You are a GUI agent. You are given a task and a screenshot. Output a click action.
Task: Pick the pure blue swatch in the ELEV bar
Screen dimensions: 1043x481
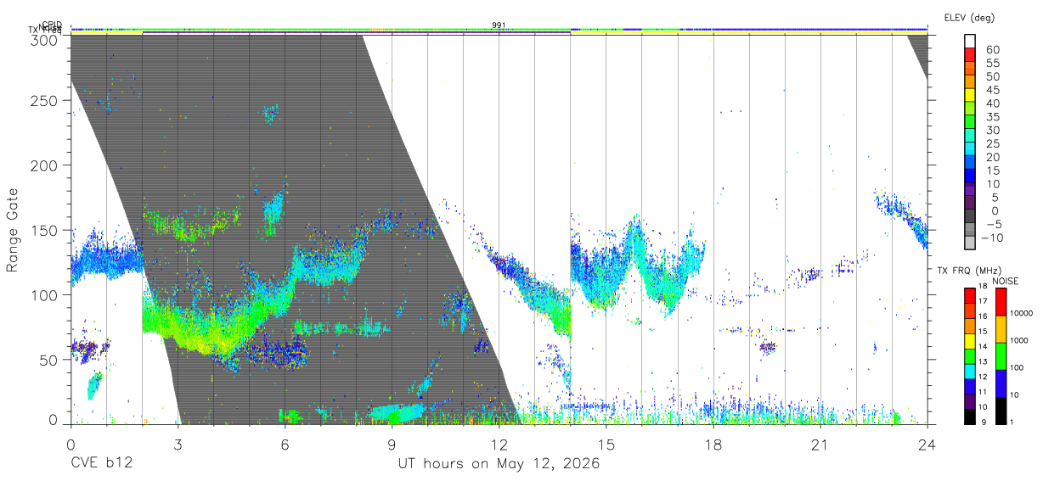coord(970,176)
